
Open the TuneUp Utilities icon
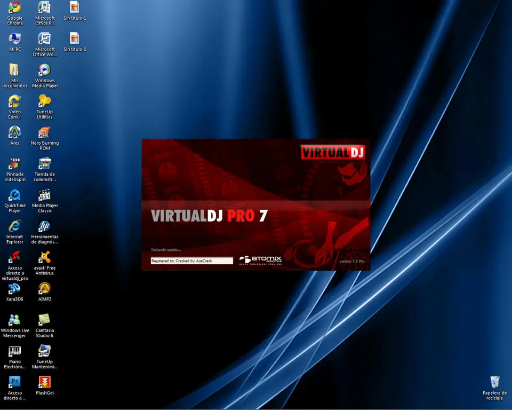pyautogui.click(x=44, y=101)
